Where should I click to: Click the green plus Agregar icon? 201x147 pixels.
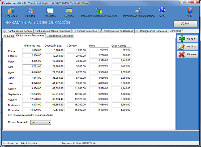click(x=182, y=38)
